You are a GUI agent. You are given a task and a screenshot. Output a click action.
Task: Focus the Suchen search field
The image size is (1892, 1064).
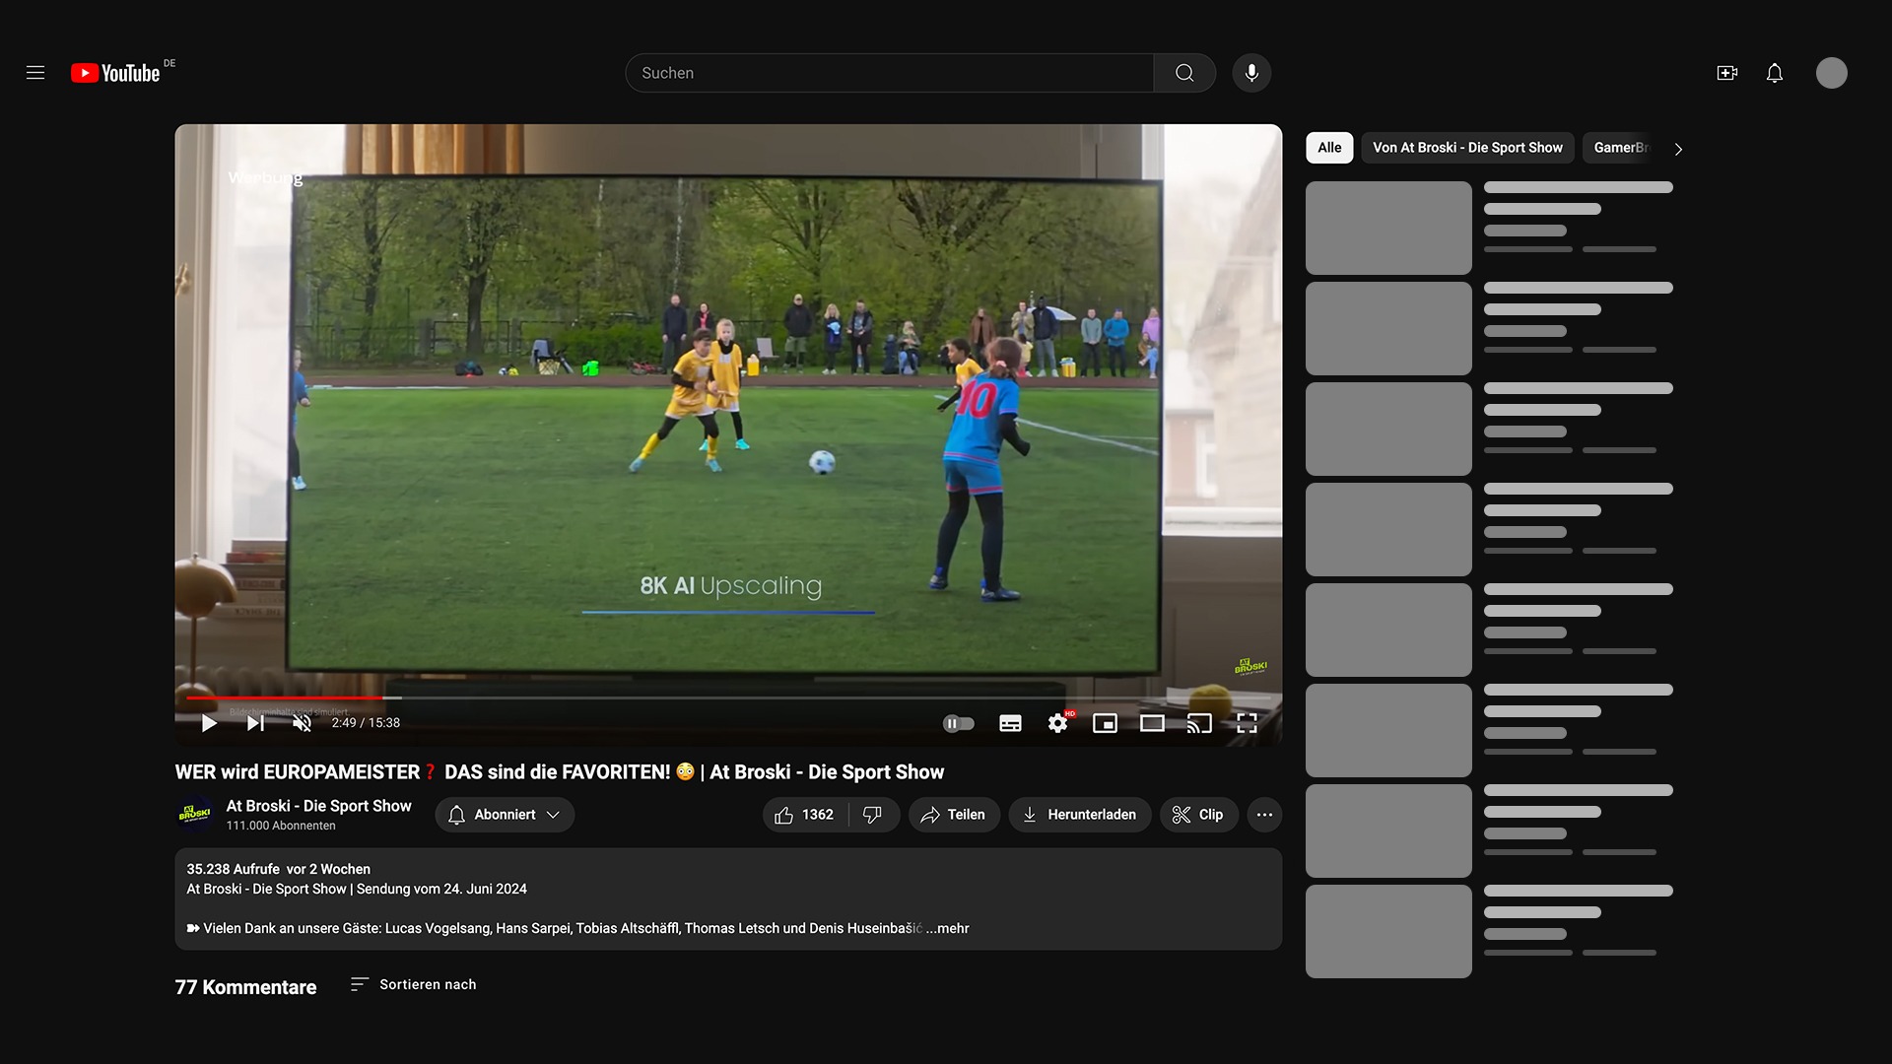click(x=889, y=73)
